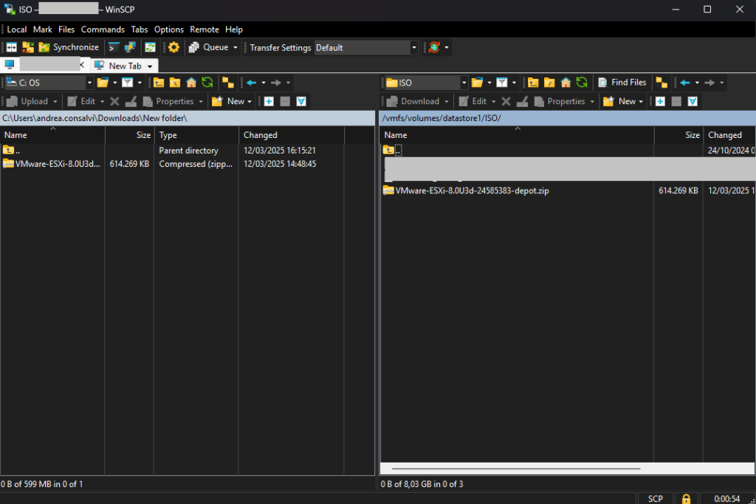756x504 pixels.
Task: Click local select all triangle icon
Action: tap(301, 101)
